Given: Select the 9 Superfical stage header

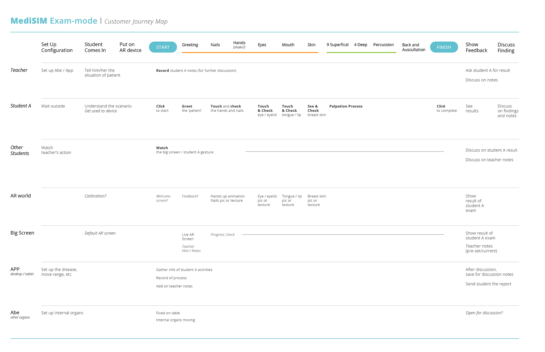Looking at the screenshot, I should pos(337,45).
